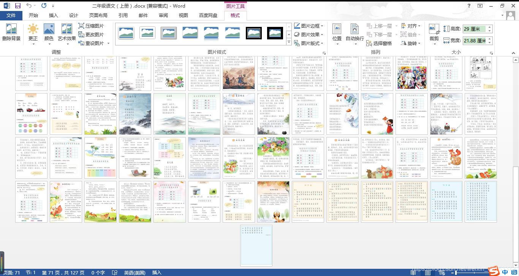This screenshot has width=519, height=276.
Task: Open the Customize Quick Access Toolbar dropdown
Action: [x=53, y=6]
